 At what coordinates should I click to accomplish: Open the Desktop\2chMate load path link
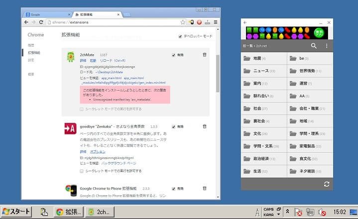click(109, 72)
